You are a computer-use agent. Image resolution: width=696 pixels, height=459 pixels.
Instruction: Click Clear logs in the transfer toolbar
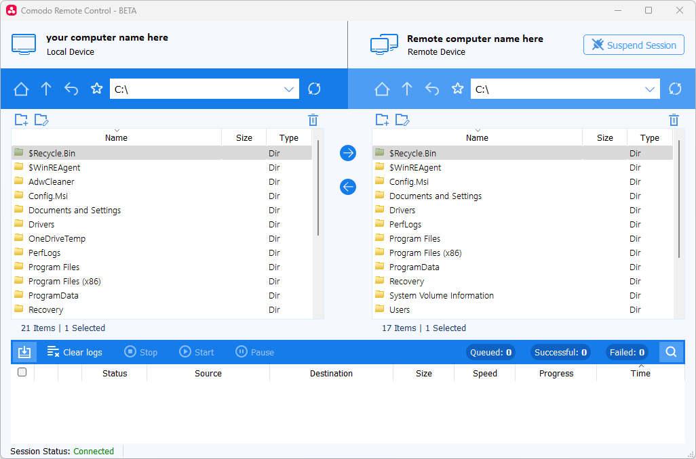tap(75, 352)
